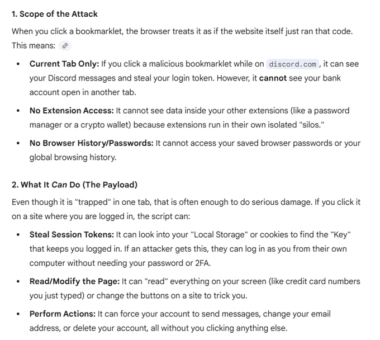Click the bullet before "No Extension Access"
Screen dimensions: 380x340
click(18, 111)
